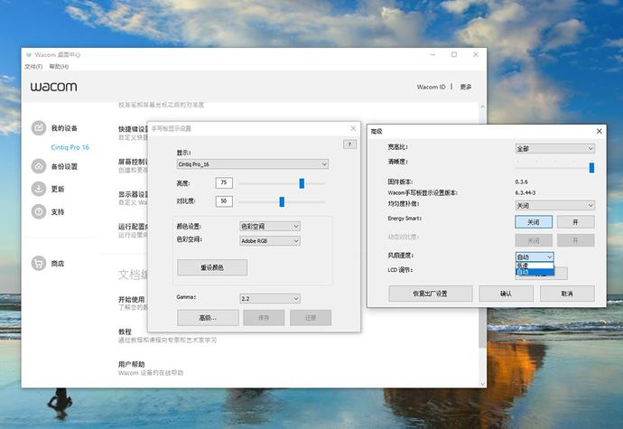Screen dimensions: 623x429
Task: Open the Gamma 2.2 dropdown
Action: point(270,298)
